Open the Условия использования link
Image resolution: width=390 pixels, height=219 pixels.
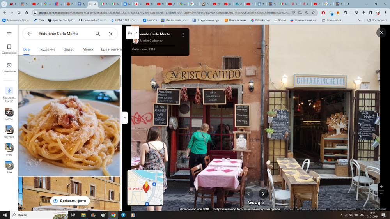[x=311, y=209]
